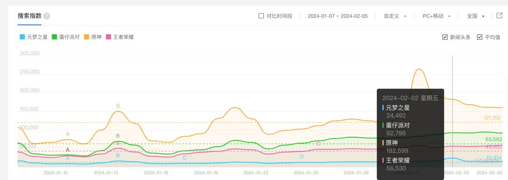Uncheck the 新闻头条 checkbox

pos(445,37)
